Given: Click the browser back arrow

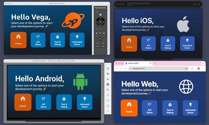Looking at the screenshot, I should [116, 68].
